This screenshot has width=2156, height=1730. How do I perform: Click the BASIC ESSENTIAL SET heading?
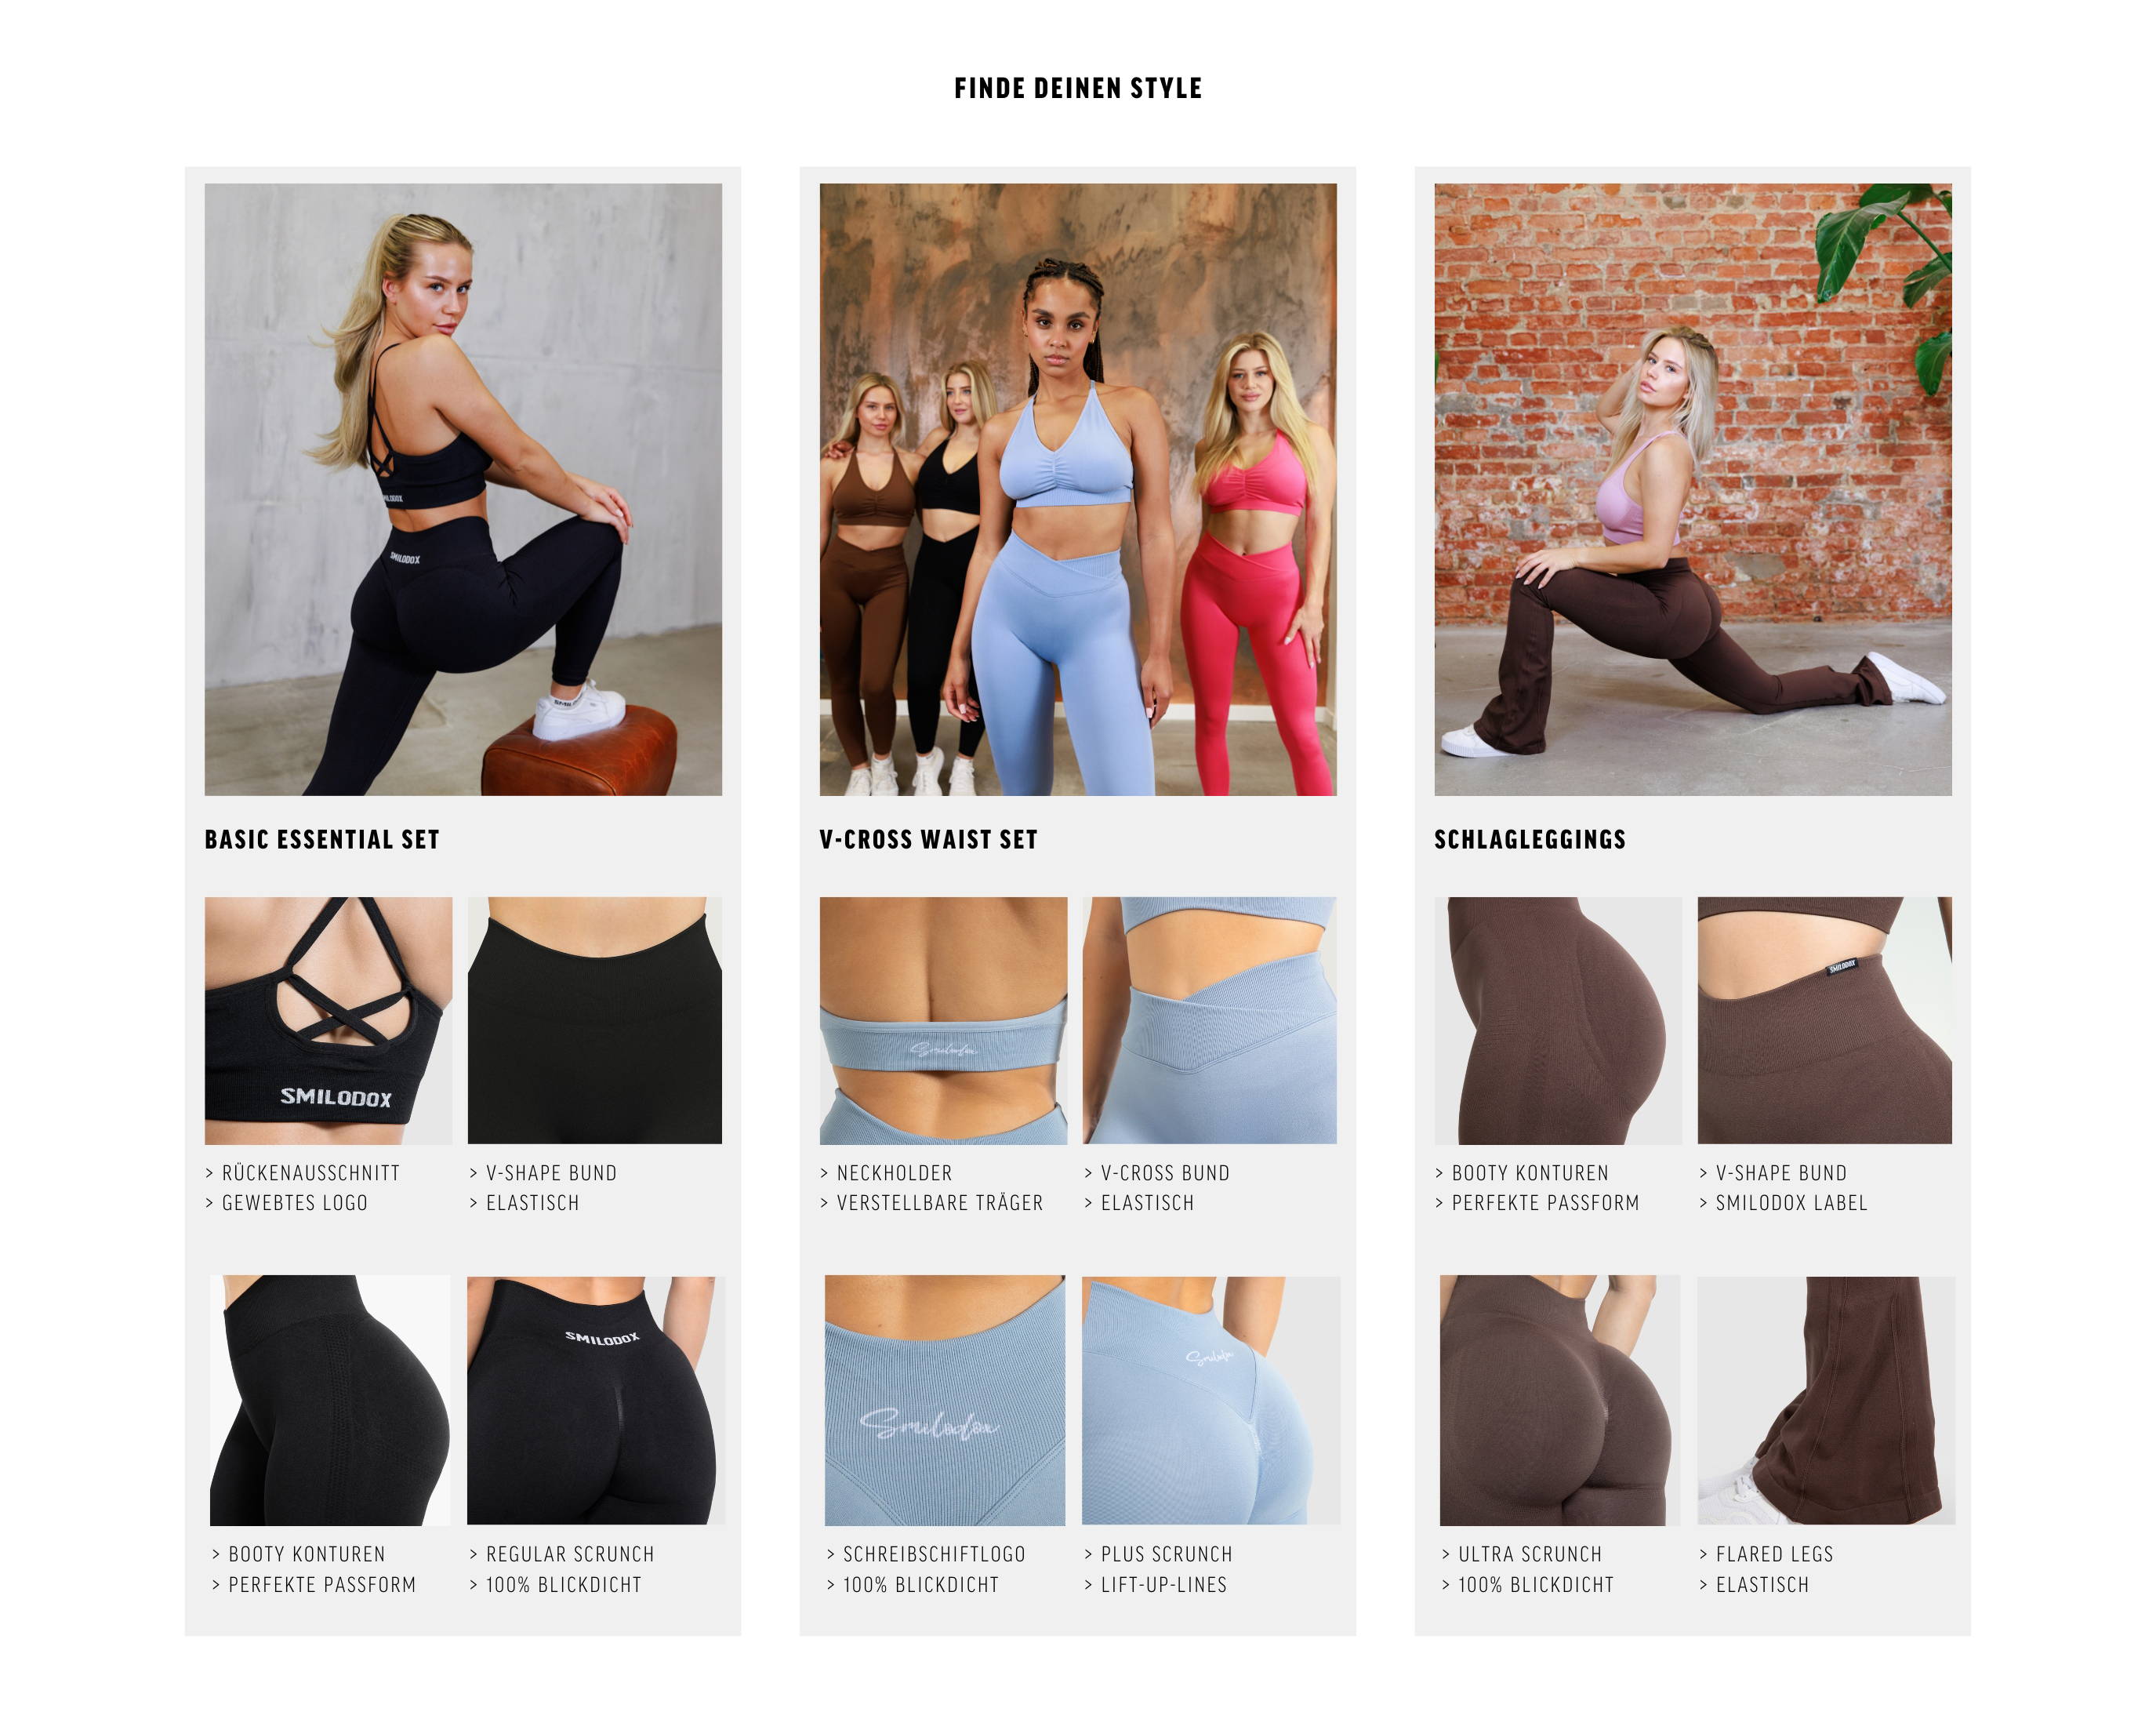[322, 840]
